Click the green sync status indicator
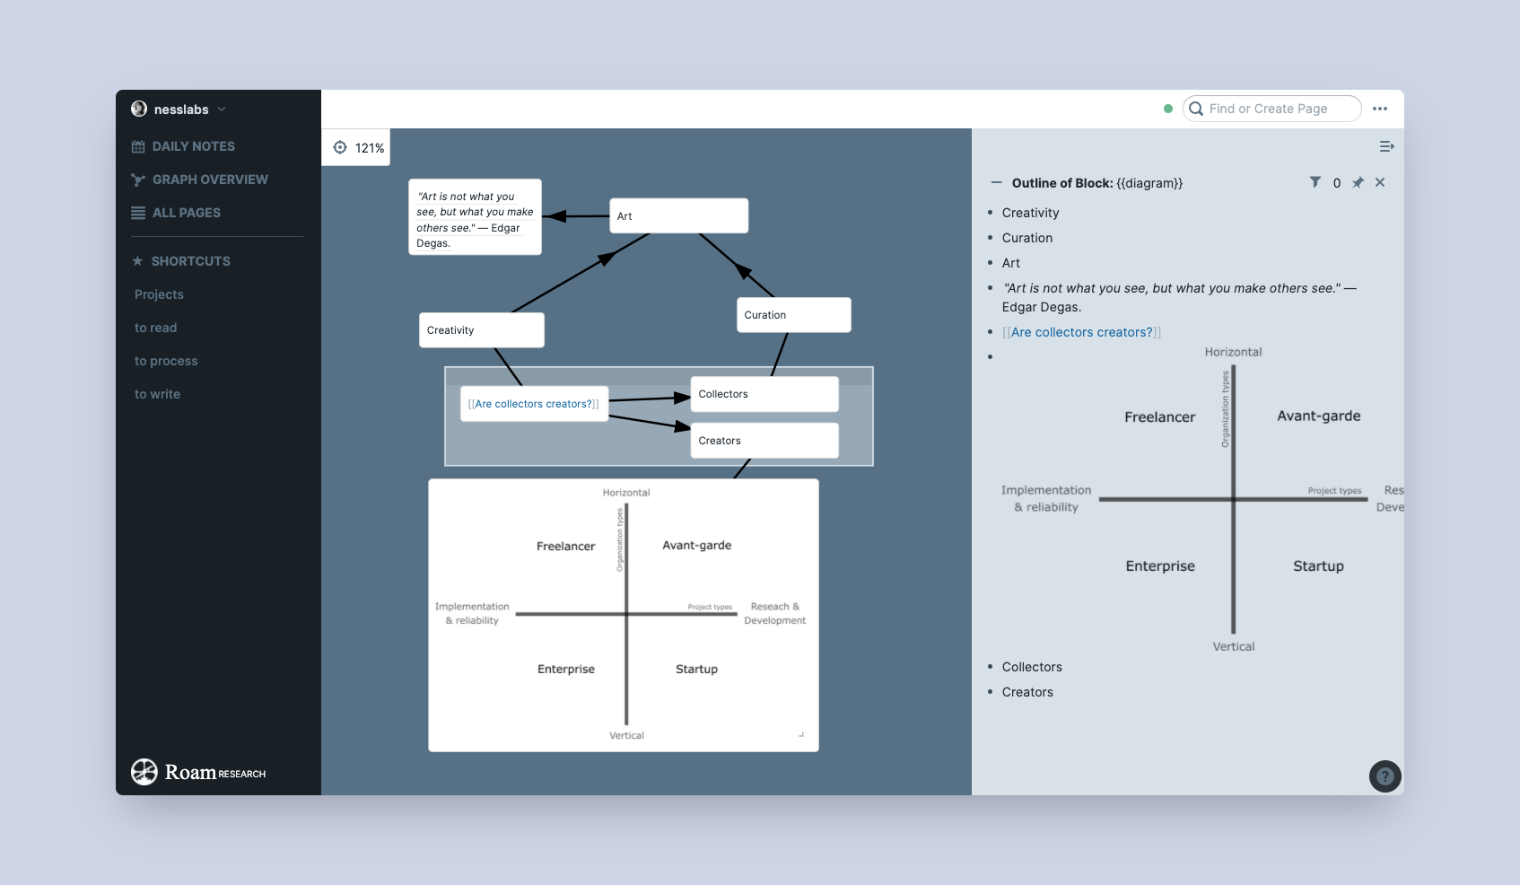The height and width of the screenshot is (885, 1520). coord(1167,108)
